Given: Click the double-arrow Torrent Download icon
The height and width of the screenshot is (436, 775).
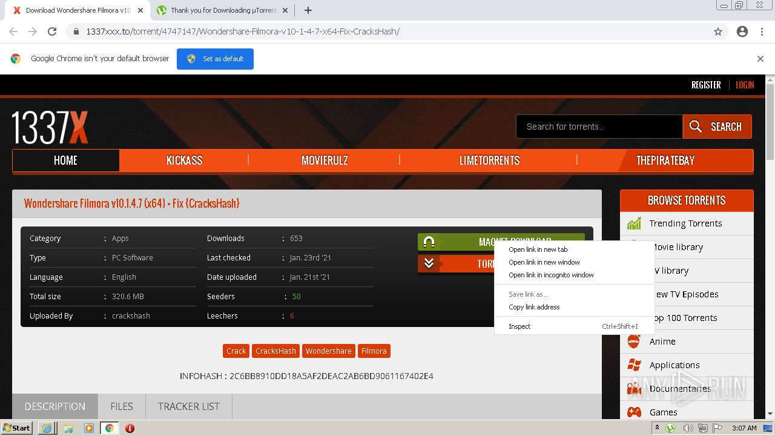Looking at the screenshot, I should pyautogui.click(x=429, y=263).
